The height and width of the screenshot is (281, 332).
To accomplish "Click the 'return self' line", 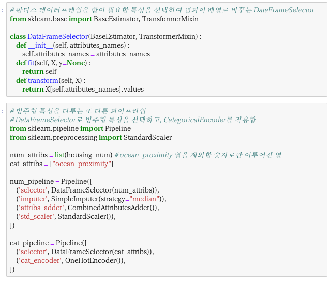I will pos(39,71).
